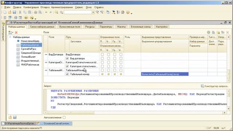233x131 pixels.
Task: Click the Print toolbar icon
Action: click(x=36, y=12)
